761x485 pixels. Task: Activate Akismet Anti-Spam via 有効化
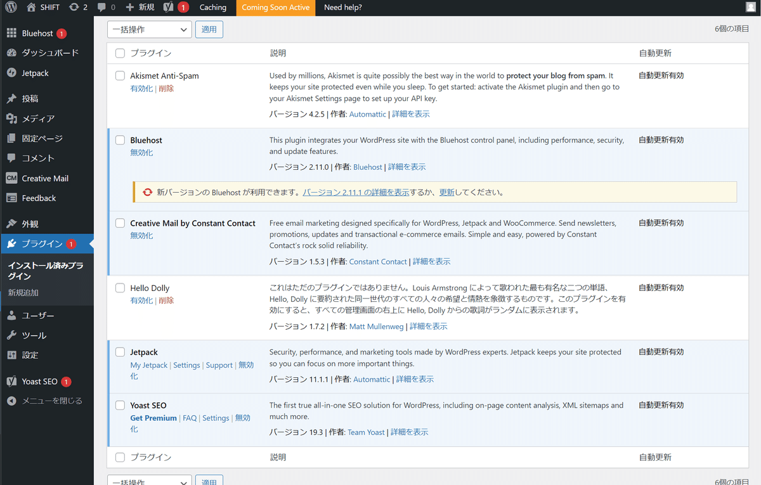click(141, 89)
